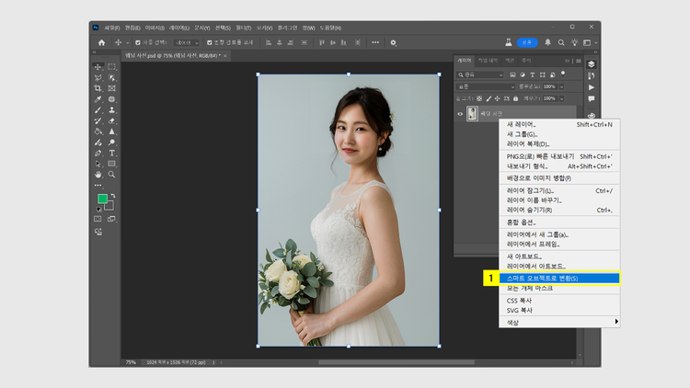
Task: Choose the Eyedropper tool
Action: point(98,99)
